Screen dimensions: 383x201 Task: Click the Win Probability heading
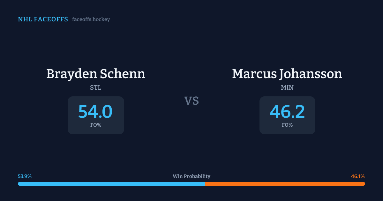pyautogui.click(x=191, y=176)
